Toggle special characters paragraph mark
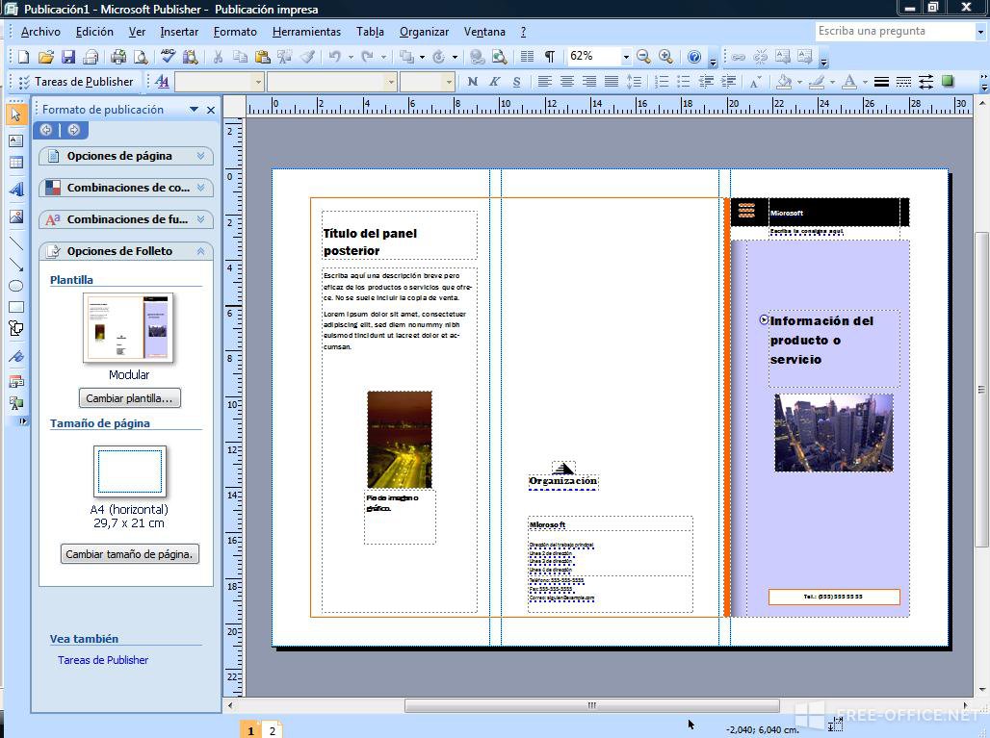990x738 pixels. click(x=549, y=57)
